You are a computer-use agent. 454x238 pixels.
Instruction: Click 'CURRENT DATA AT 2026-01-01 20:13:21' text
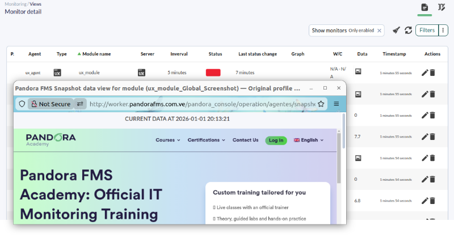[177, 119]
